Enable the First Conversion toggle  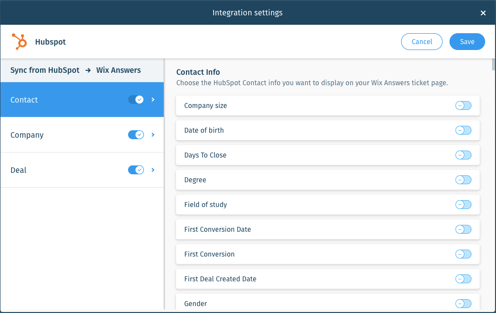pyautogui.click(x=463, y=254)
